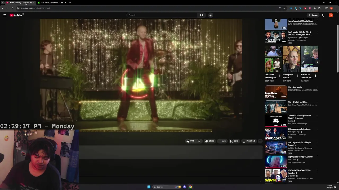Reload the YouTube page

12,8
